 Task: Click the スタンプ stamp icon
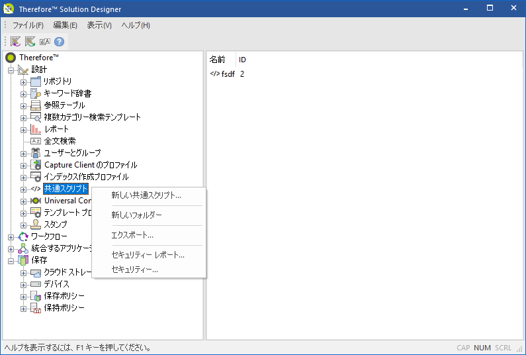[36, 225]
